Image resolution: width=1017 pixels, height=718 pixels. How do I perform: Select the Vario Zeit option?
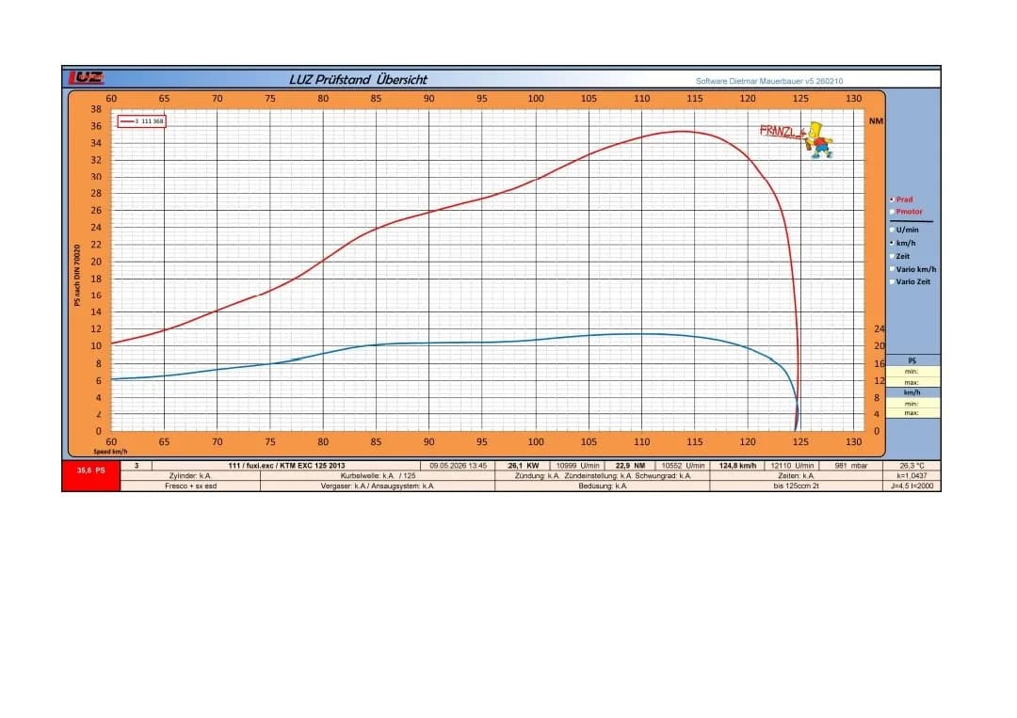pyautogui.click(x=910, y=282)
